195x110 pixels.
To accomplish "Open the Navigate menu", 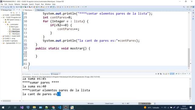I will point(24,4).
